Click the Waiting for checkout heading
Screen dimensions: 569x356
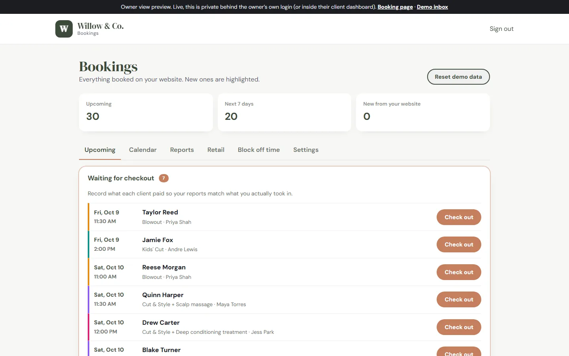point(121,178)
